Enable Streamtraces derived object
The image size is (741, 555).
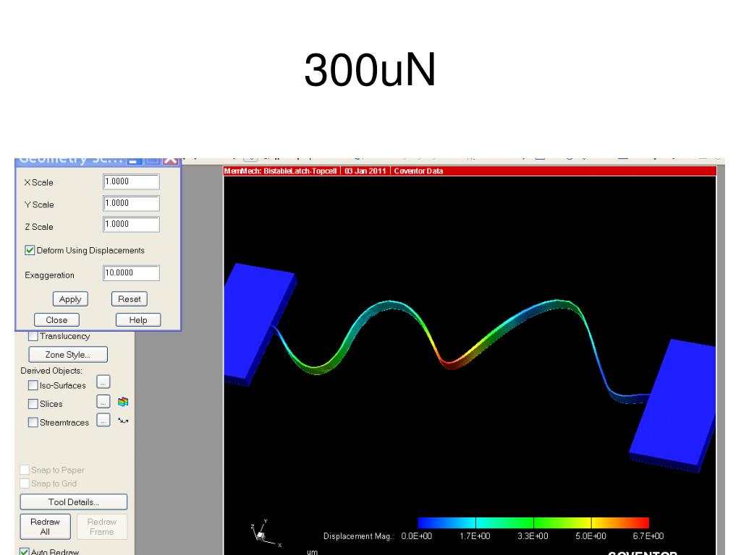click(x=33, y=422)
